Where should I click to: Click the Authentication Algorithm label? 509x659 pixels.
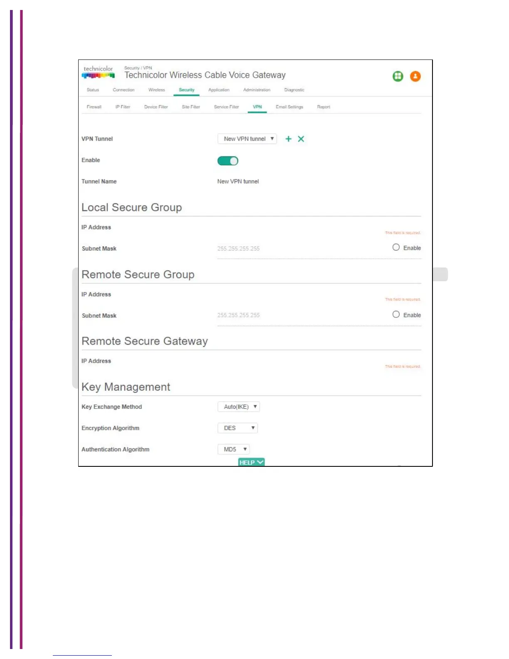[116, 449]
